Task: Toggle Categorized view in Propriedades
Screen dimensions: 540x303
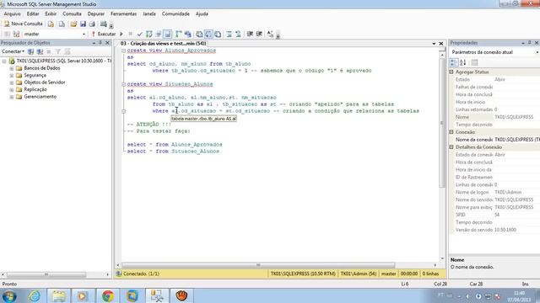Action: point(454,62)
